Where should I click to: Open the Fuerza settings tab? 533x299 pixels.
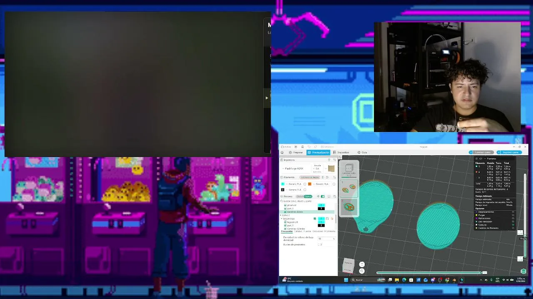tap(308, 231)
